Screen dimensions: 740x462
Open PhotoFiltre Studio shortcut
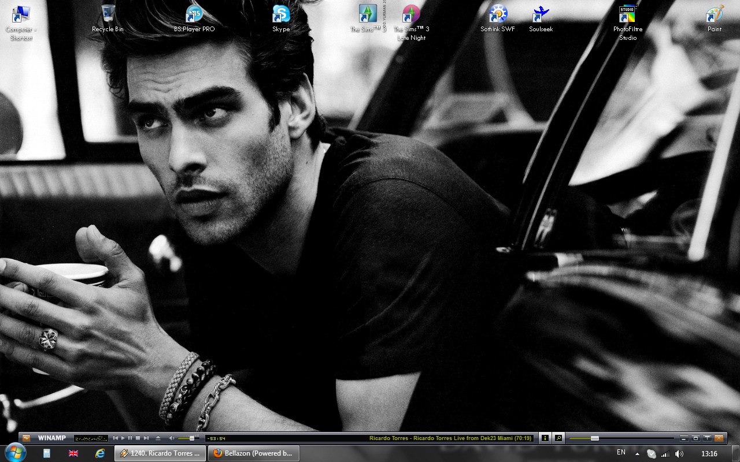(627, 14)
